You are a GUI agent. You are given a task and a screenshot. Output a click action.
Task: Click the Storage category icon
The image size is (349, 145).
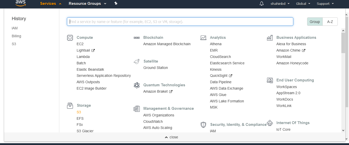point(70,106)
